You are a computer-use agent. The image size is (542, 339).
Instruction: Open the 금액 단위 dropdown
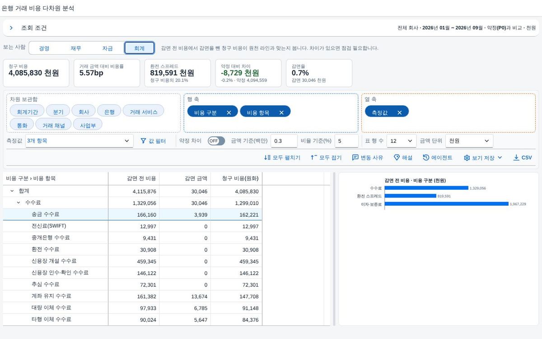(x=469, y=141)
